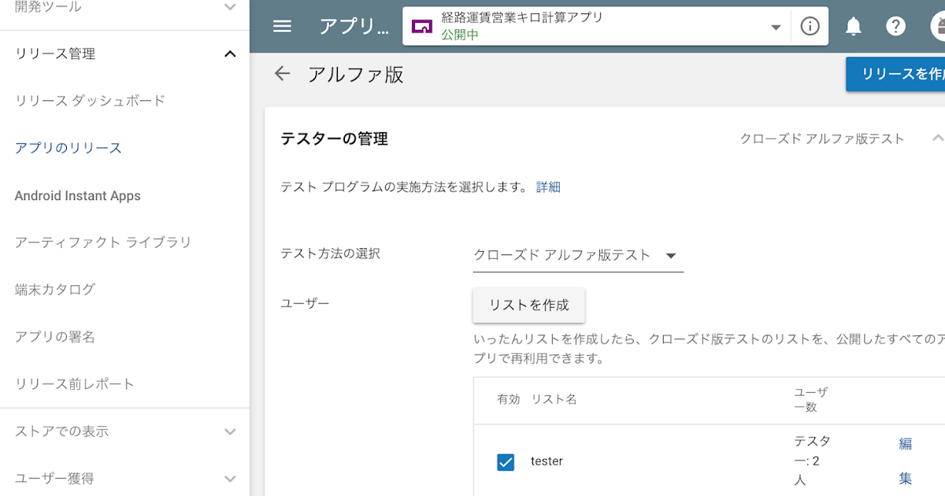Expand the ユーザー獲得 section
Viewport: 945px width, 496px height.
(230, 479)
